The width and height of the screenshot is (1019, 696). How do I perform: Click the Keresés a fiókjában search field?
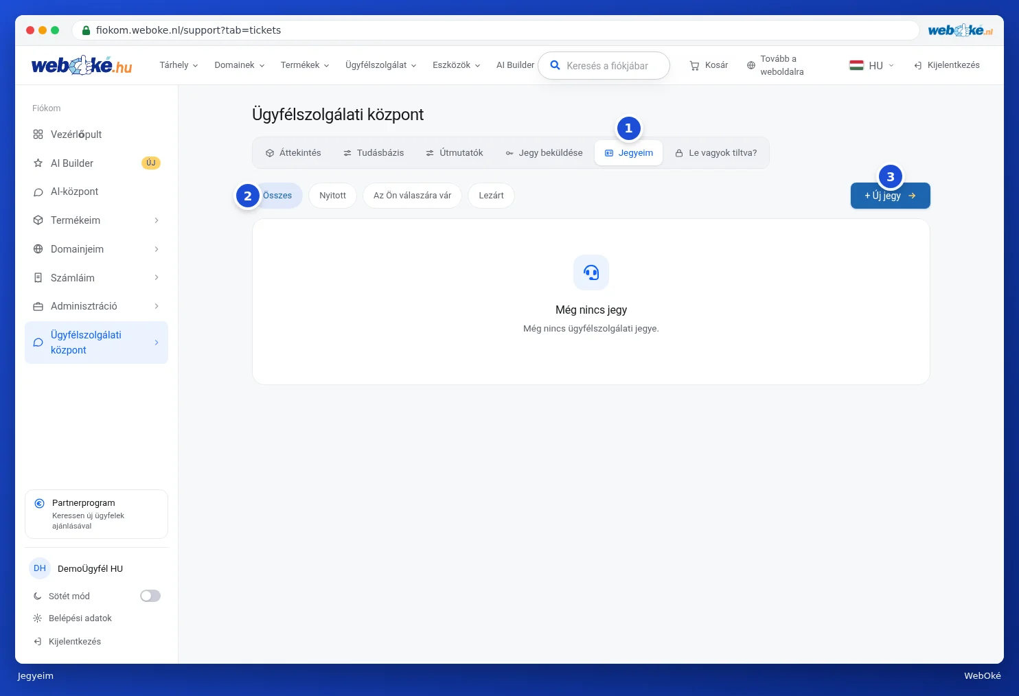(604, 66)
